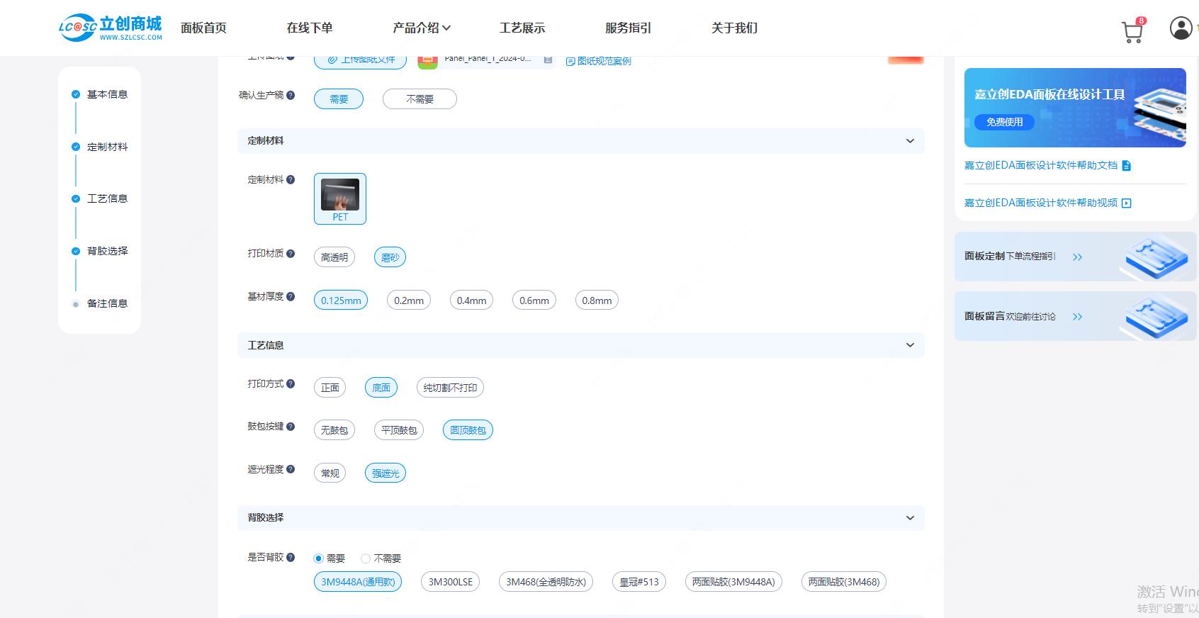Select the PET material thumbnail
The image size is (1199, 618).
pos(340,198)
